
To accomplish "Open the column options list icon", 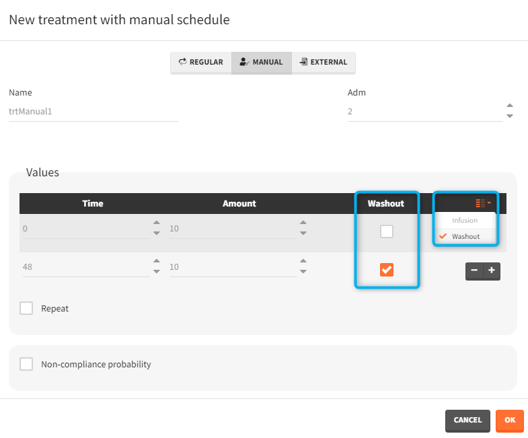I will (483, 203).
